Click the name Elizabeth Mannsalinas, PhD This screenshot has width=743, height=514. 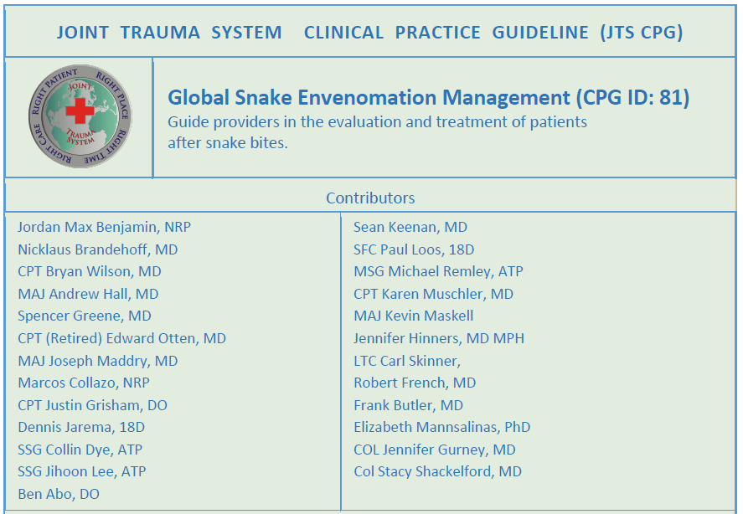tap(441, 428)
